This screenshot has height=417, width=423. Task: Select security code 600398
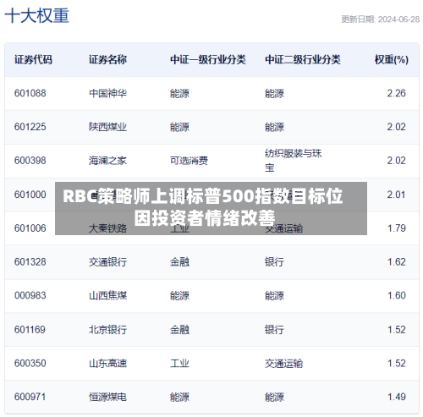point(30,161)
